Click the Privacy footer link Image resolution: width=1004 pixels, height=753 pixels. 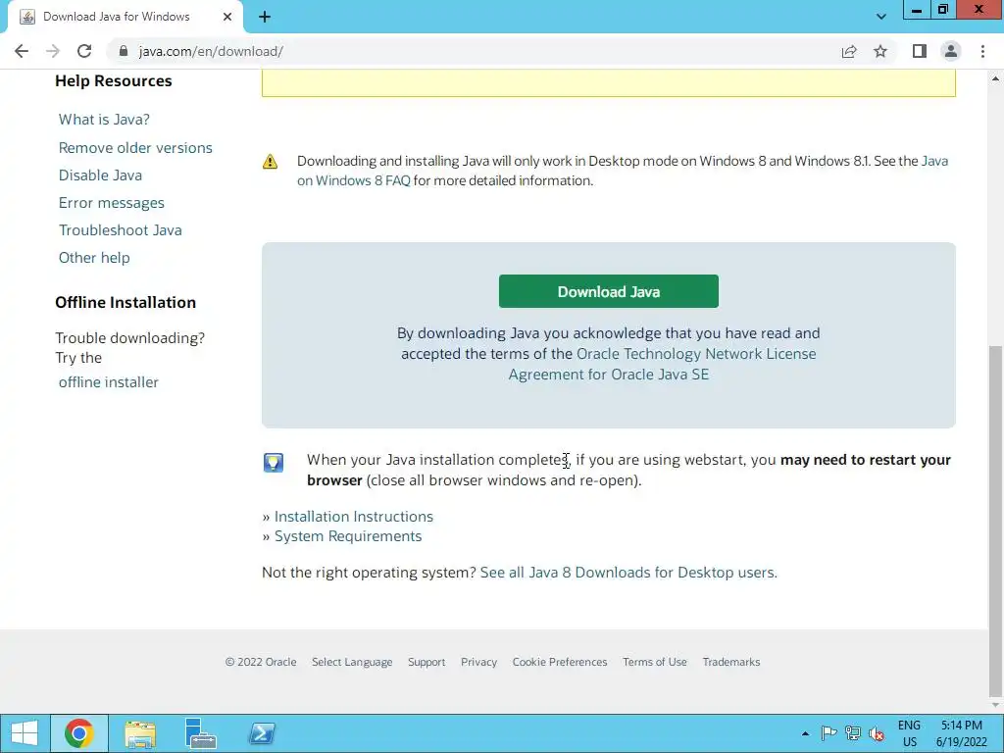tap(478, 662)
